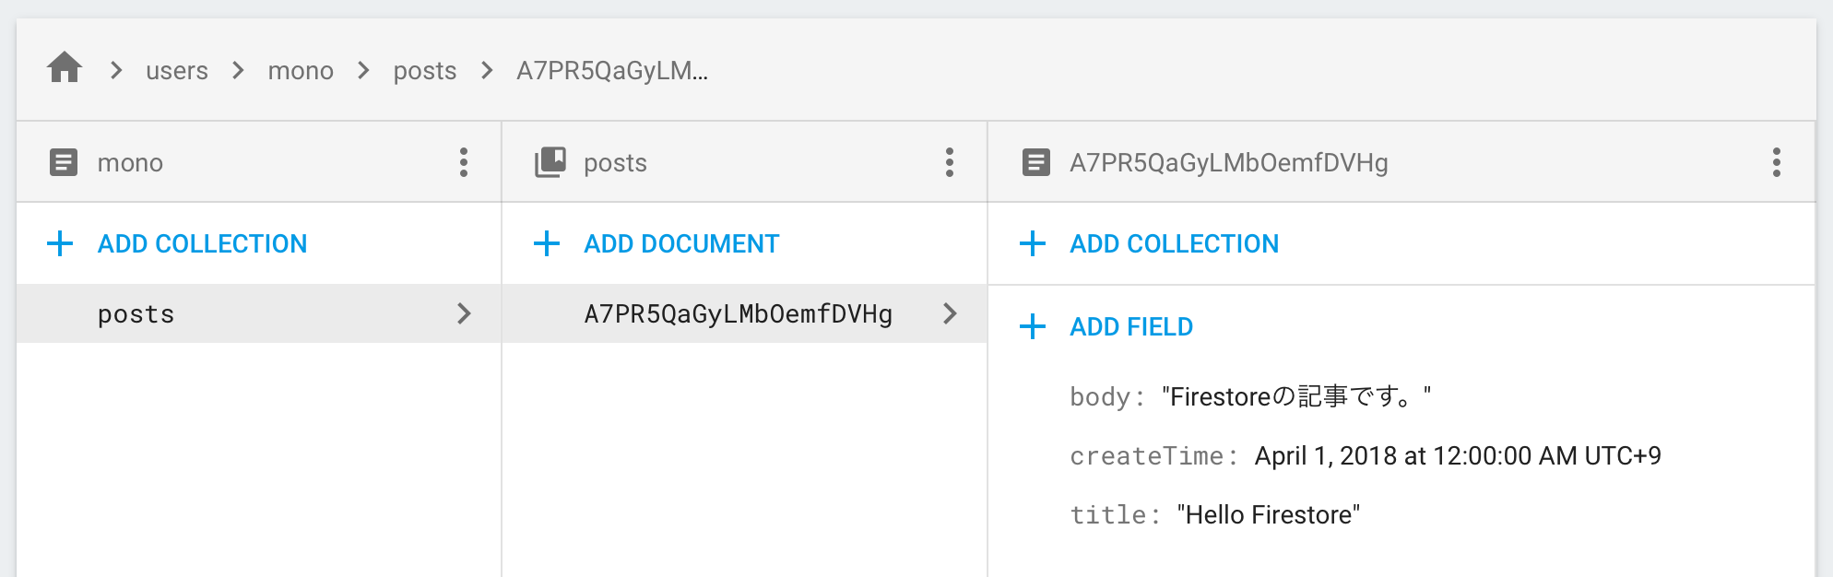Select the A7PR5QaGyLM… breadcrumb item
The width and height of the screenshot is (1833, 577).
612,71
